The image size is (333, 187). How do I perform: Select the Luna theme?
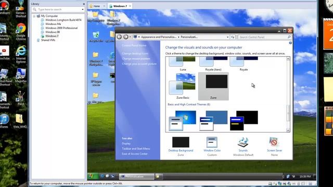point(183,64)
